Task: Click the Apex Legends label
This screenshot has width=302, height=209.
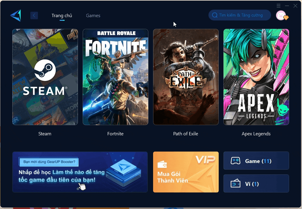Action: point(256,134)
